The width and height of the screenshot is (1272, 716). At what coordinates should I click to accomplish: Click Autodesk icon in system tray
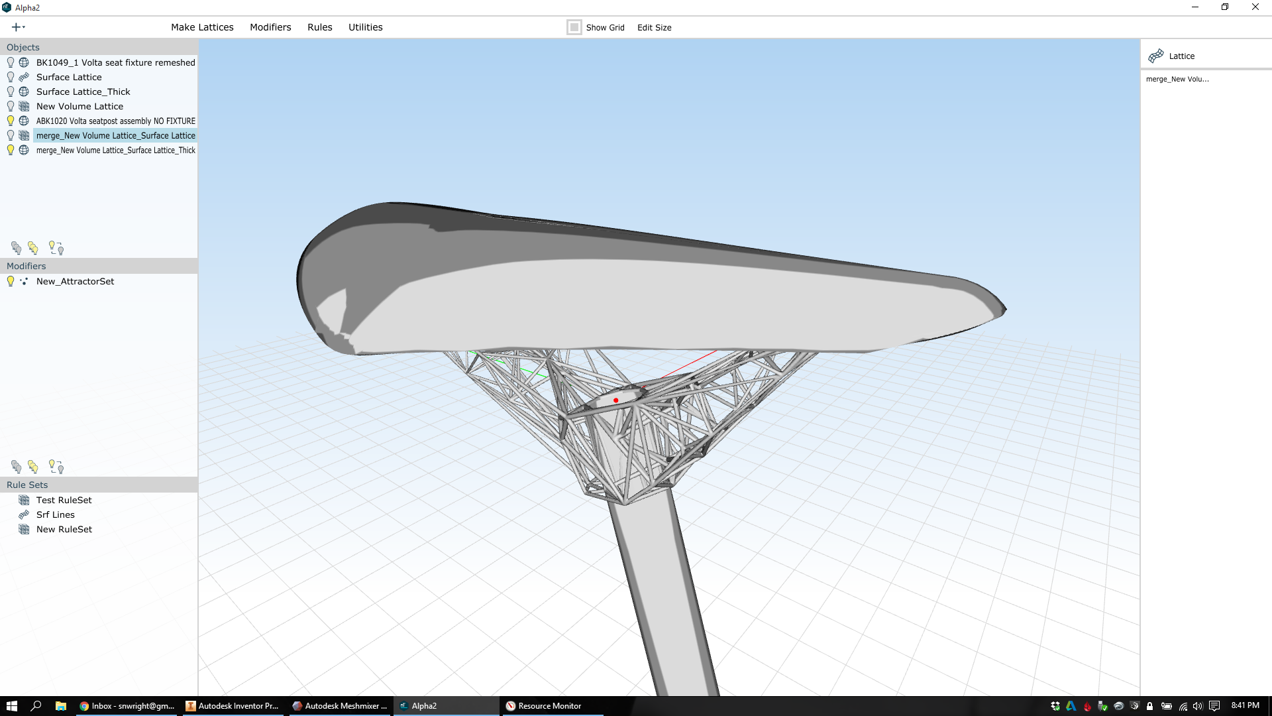[x=1071, y=706]
